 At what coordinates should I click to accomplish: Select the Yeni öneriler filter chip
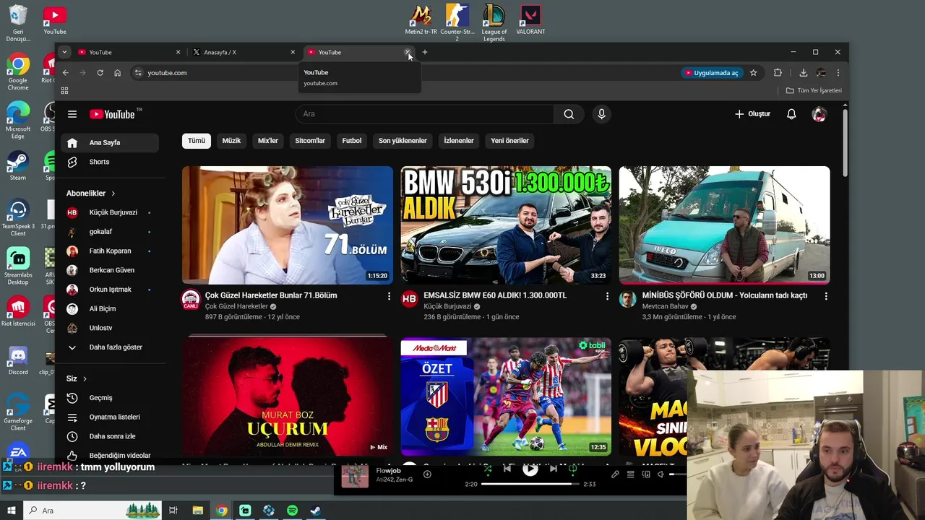point(510,141)
